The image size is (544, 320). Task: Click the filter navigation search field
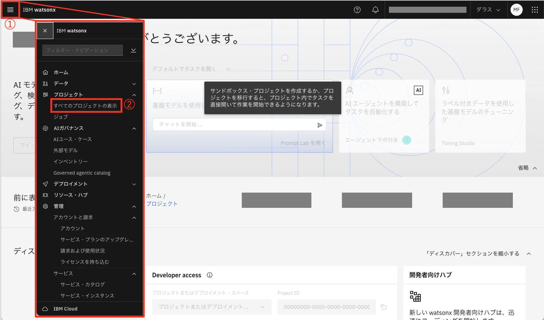pos(83,50)
